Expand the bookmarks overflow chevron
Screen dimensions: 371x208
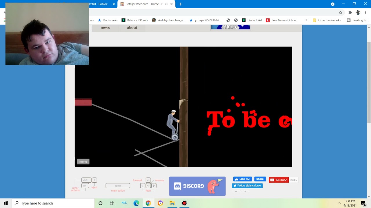tap(306, 20)
